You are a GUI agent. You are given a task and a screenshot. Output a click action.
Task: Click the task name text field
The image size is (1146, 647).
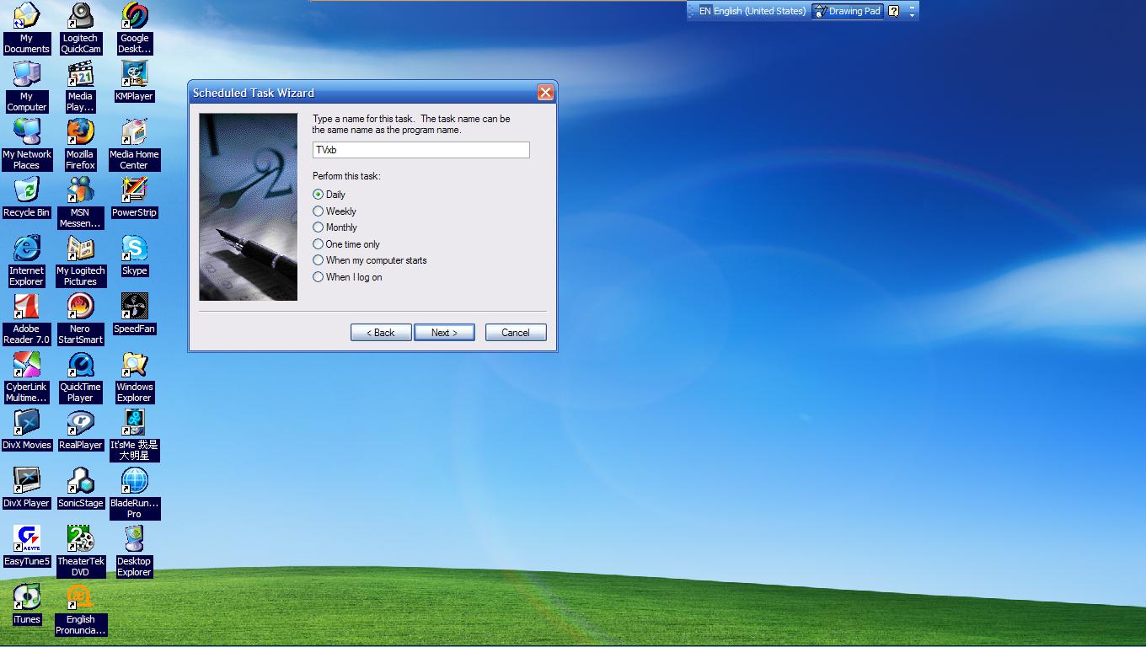(x=420, y=150)
